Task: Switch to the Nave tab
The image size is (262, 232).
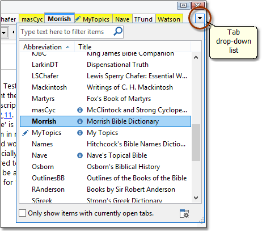Action: [x=122, y=19]
